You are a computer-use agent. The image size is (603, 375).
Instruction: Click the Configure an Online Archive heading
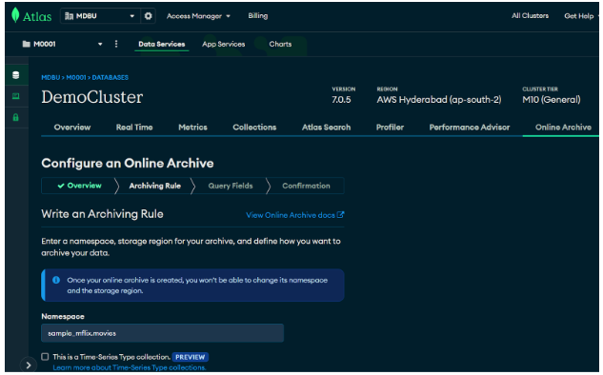point(128,164)
